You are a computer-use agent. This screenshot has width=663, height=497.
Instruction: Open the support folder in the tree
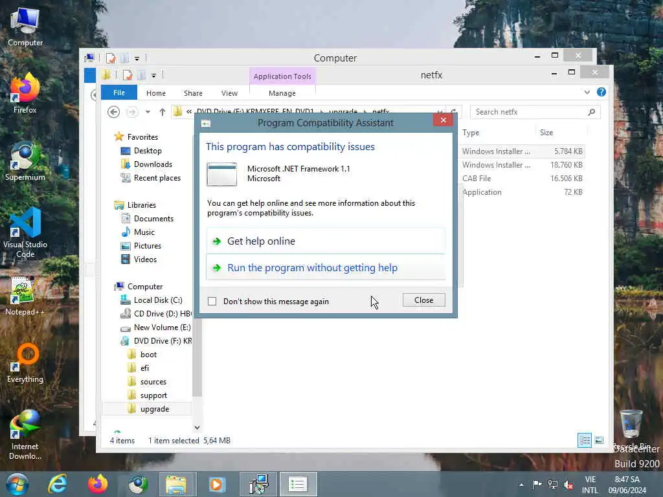153,395
